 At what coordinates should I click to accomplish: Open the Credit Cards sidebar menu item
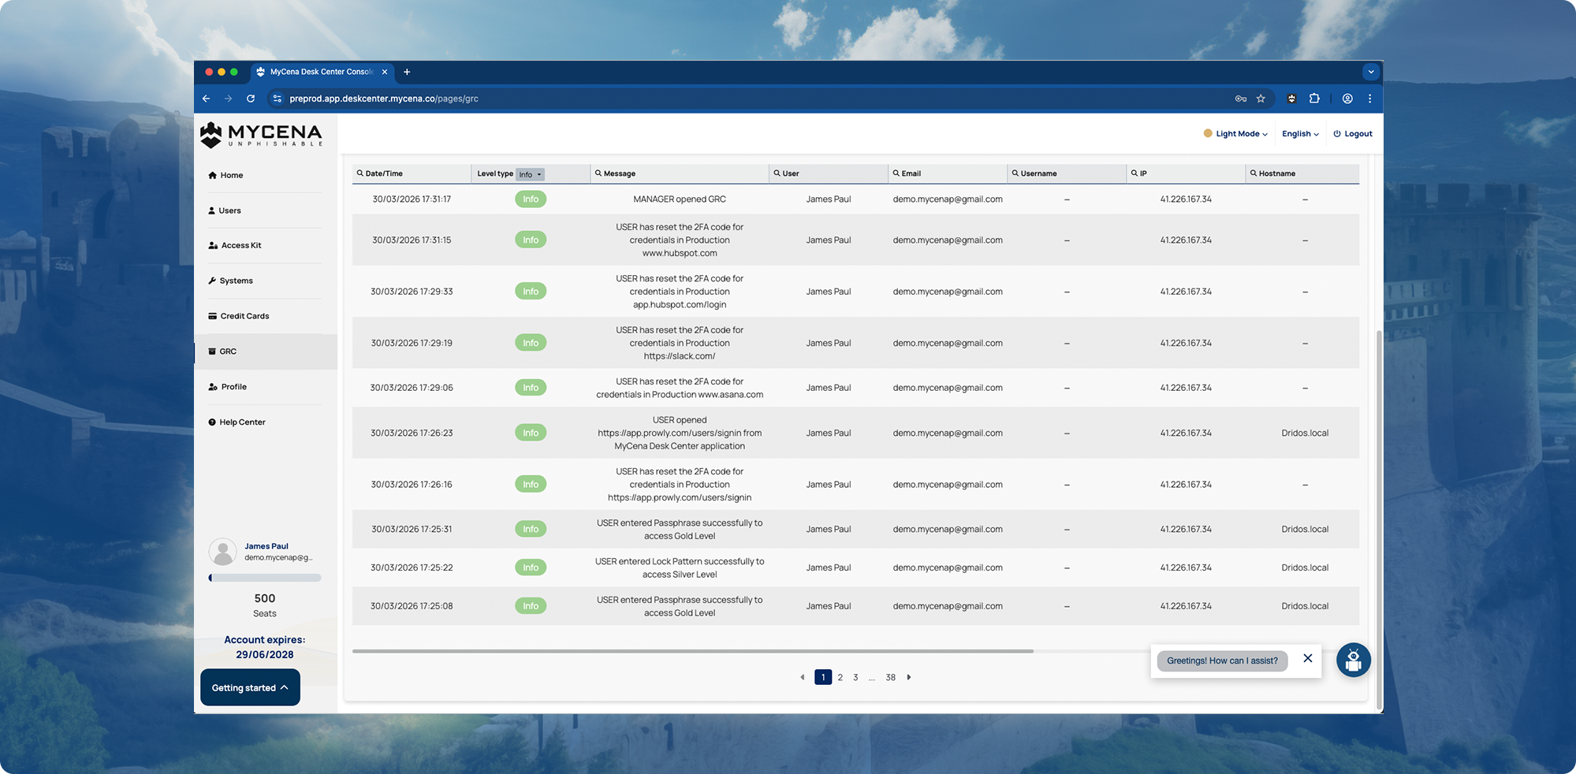pos(244,316)
